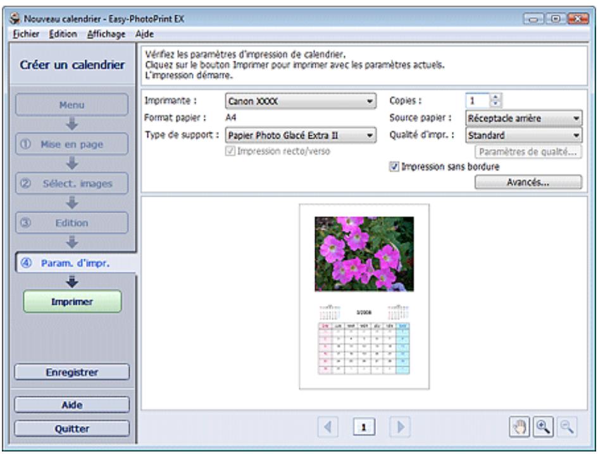
Task: Open the Affichage menu
Action: (106, 34)
